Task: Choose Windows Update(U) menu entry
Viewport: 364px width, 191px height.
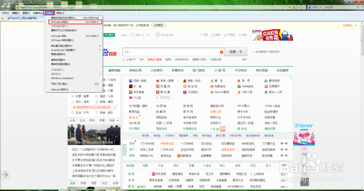Action: pos(74,78)
